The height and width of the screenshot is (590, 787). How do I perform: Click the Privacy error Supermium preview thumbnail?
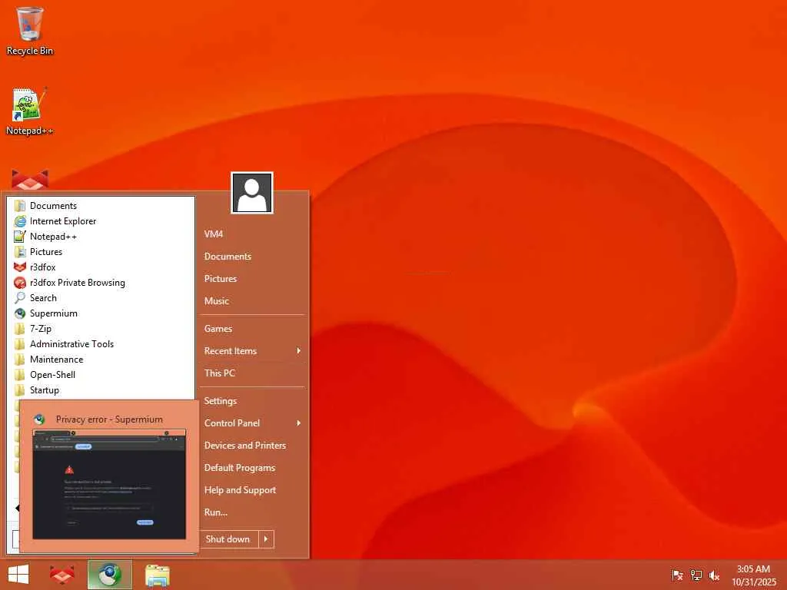[x=109, y=484]
